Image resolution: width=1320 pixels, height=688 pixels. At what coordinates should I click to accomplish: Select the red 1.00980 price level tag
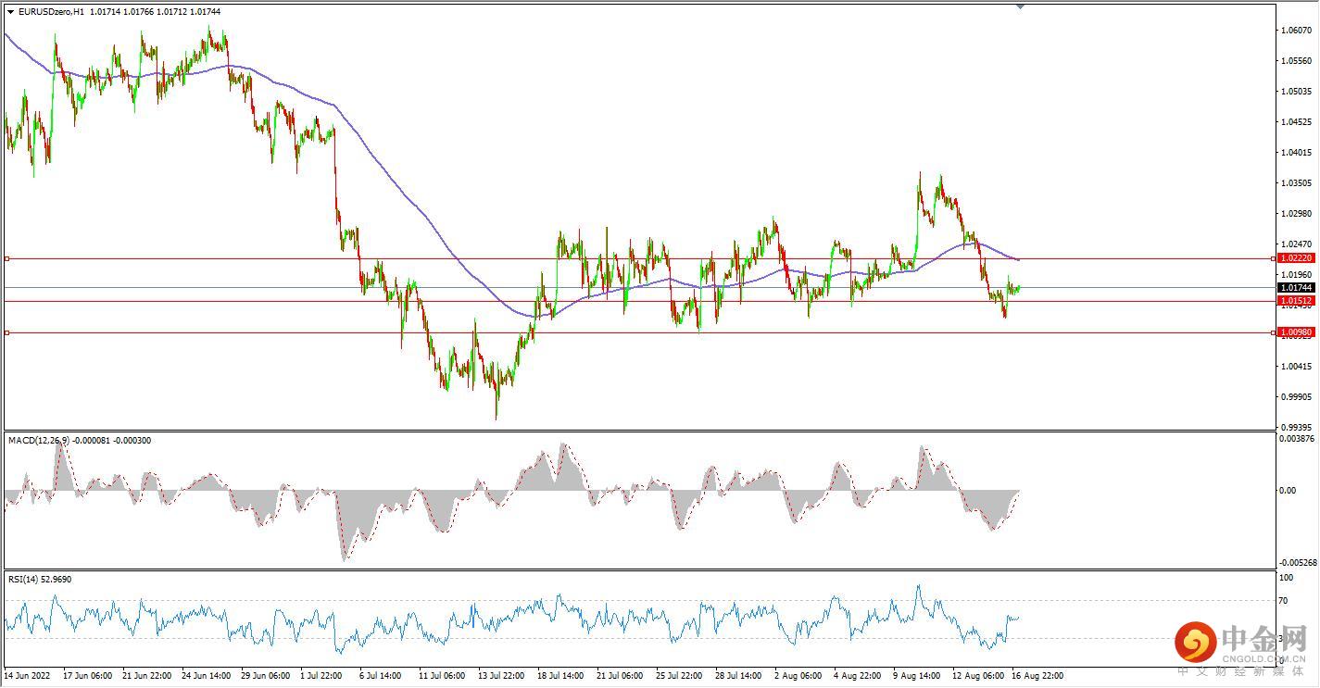pyautogui.click(x=1295, y=331)
